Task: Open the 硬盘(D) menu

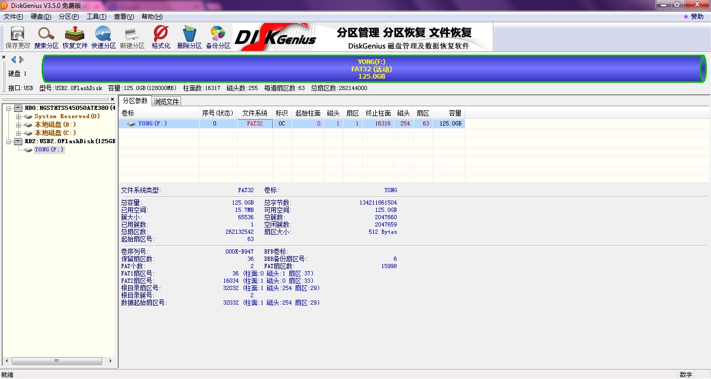Action: point(41,17)
